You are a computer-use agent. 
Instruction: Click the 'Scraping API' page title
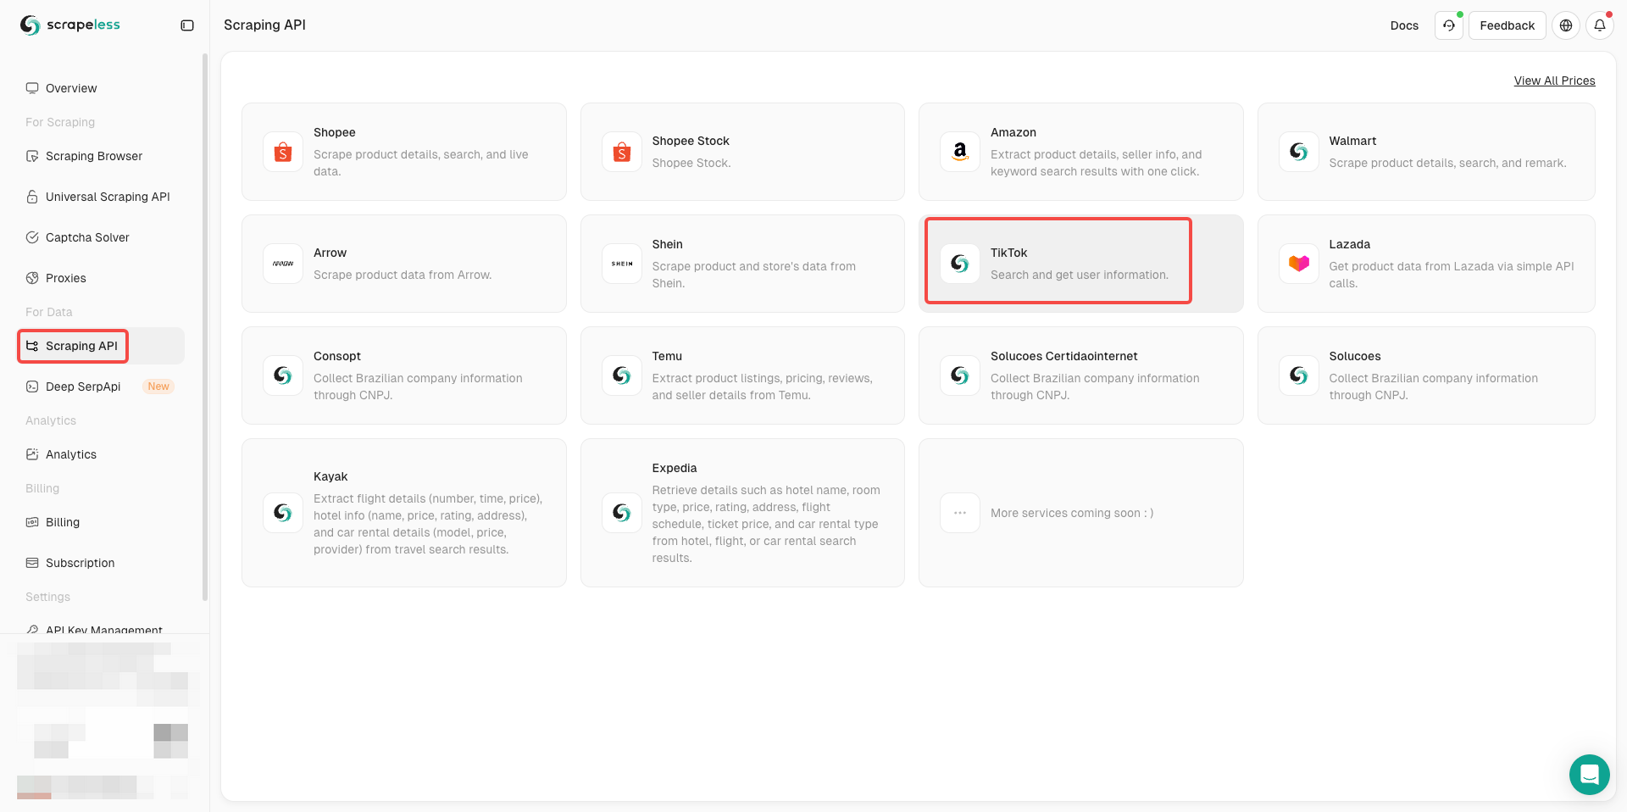(x=264, y=25)
